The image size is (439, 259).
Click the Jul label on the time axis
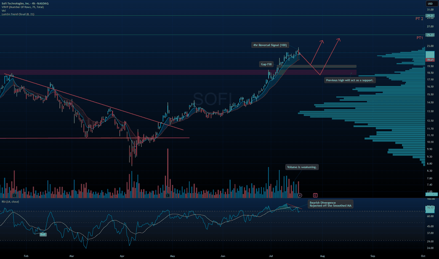271,256
